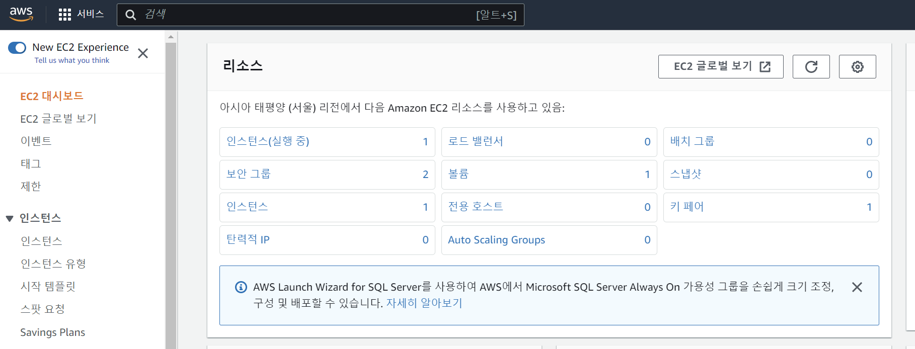Viewport: 915px width, 349px height.
Task: Open the AWS home logo
Action: pos(21,15)
